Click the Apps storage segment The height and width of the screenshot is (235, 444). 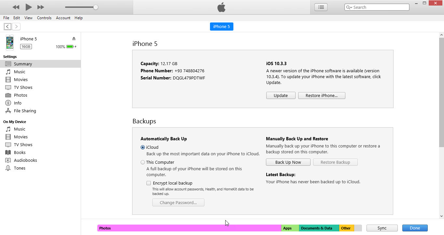coord(290,228)
